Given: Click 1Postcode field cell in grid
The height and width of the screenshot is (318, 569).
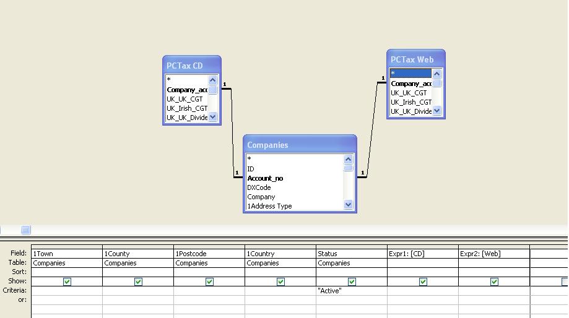Looking at the screenshot, I should [209, 254].
